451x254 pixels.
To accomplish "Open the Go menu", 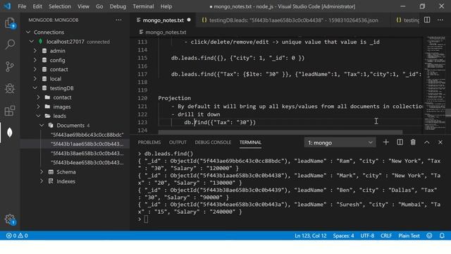I will click(x=99, y=6).
